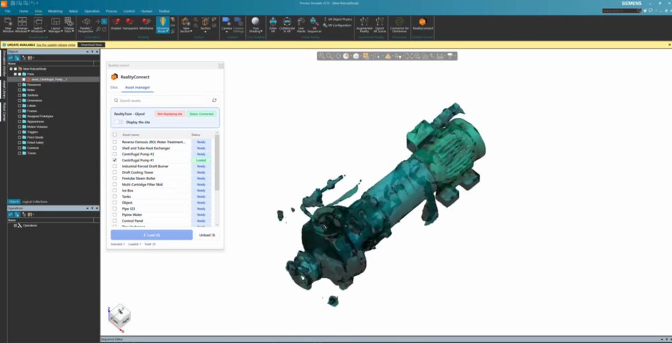Open the Sites tab in RealityConnect

pyautogui.click(x=114, y=88)
